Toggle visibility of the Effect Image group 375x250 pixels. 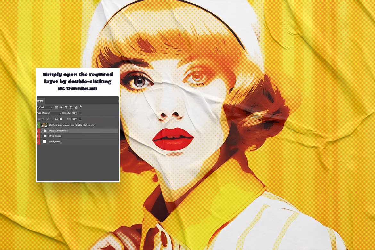click(x=37, y=136)
